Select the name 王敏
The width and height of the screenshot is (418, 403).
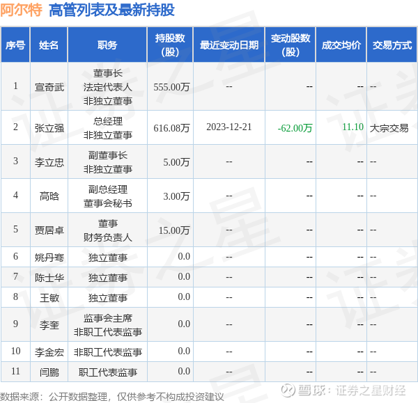(x=49, y=298)
